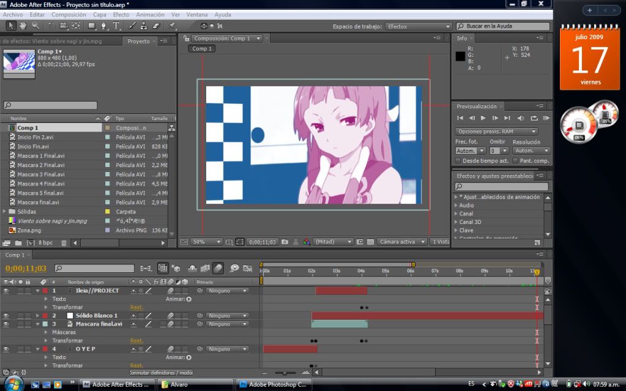Select the Zoom magnifier tool
This screenshot has height=391, width=626.
(35, 26)
